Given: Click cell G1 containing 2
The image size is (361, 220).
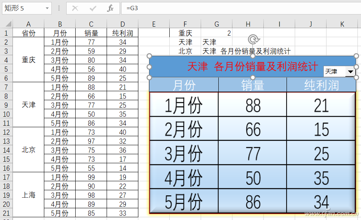Looking at the screenshot, I should coord(217,33).
